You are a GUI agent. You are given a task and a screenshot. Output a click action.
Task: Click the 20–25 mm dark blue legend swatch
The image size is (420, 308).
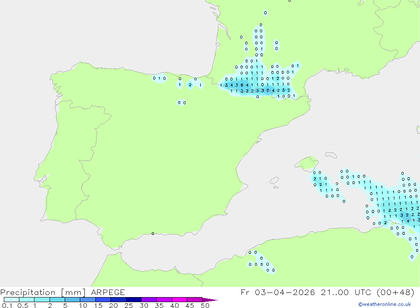(118, 300)
